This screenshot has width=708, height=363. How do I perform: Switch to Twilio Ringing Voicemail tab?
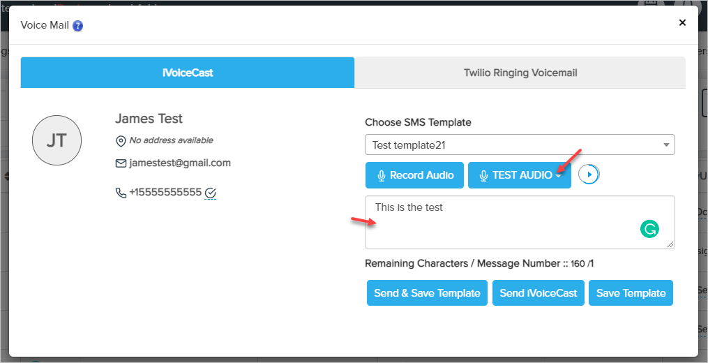(520, 73)
